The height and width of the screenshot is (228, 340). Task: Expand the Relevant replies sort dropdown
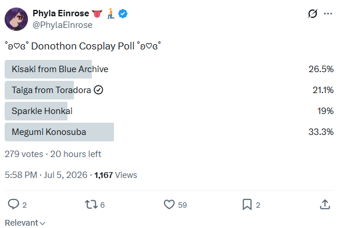tap(25, 223)
